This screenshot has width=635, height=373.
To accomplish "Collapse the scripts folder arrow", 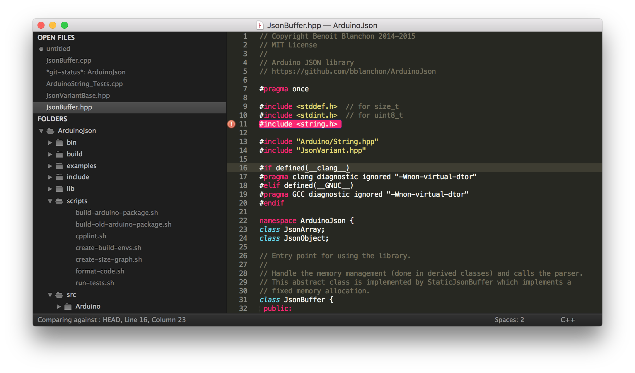I will click(50, 201).
